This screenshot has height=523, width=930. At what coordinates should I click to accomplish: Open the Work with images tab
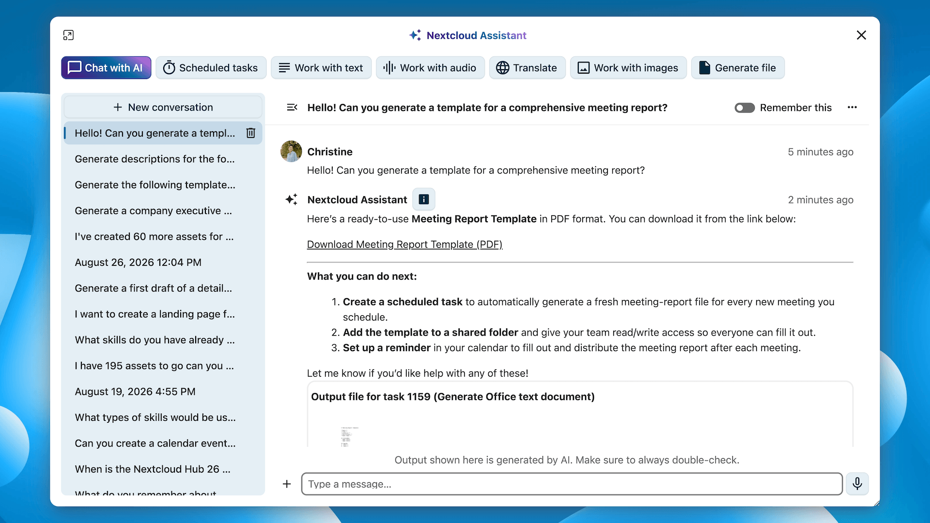click(x=628, y=68)
